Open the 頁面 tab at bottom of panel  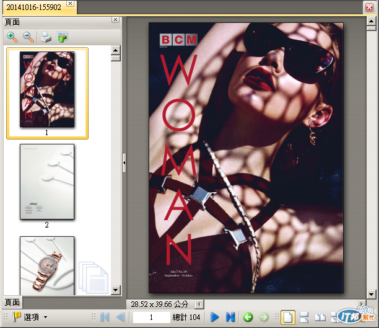tap(12, 302)
